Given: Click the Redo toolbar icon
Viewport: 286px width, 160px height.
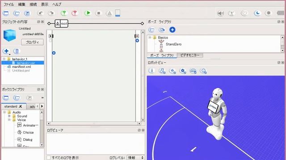Looking at the screenshot, I should click(51, 13).
